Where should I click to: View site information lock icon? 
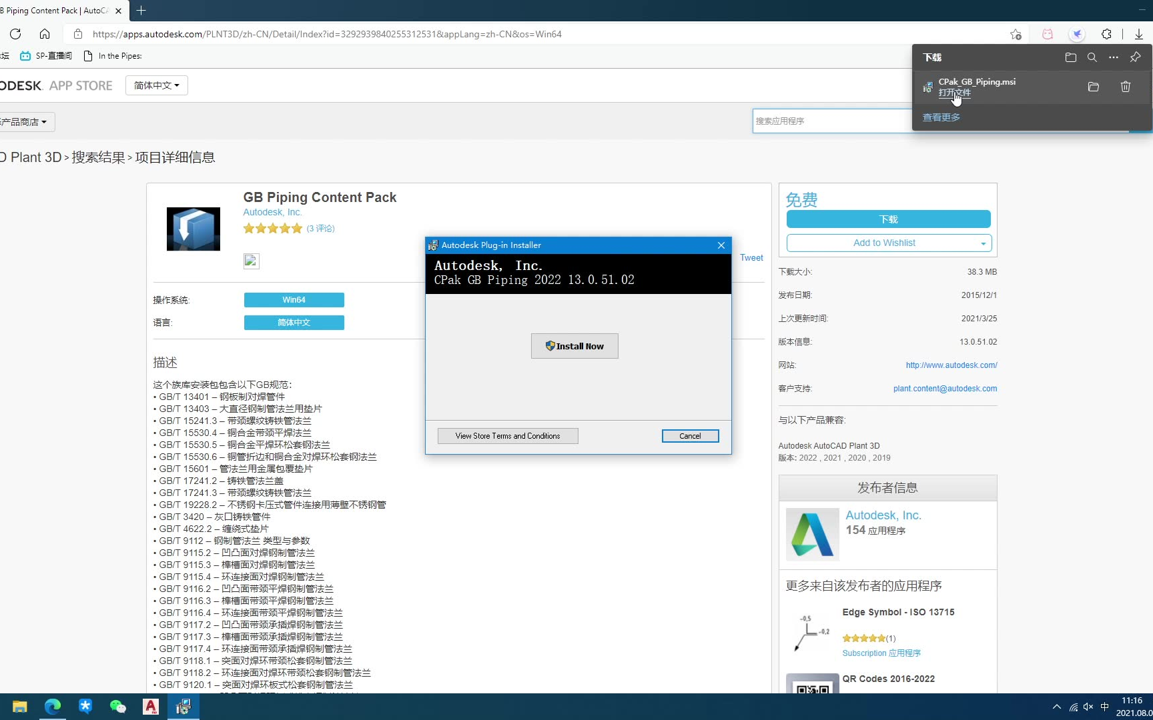78,34
